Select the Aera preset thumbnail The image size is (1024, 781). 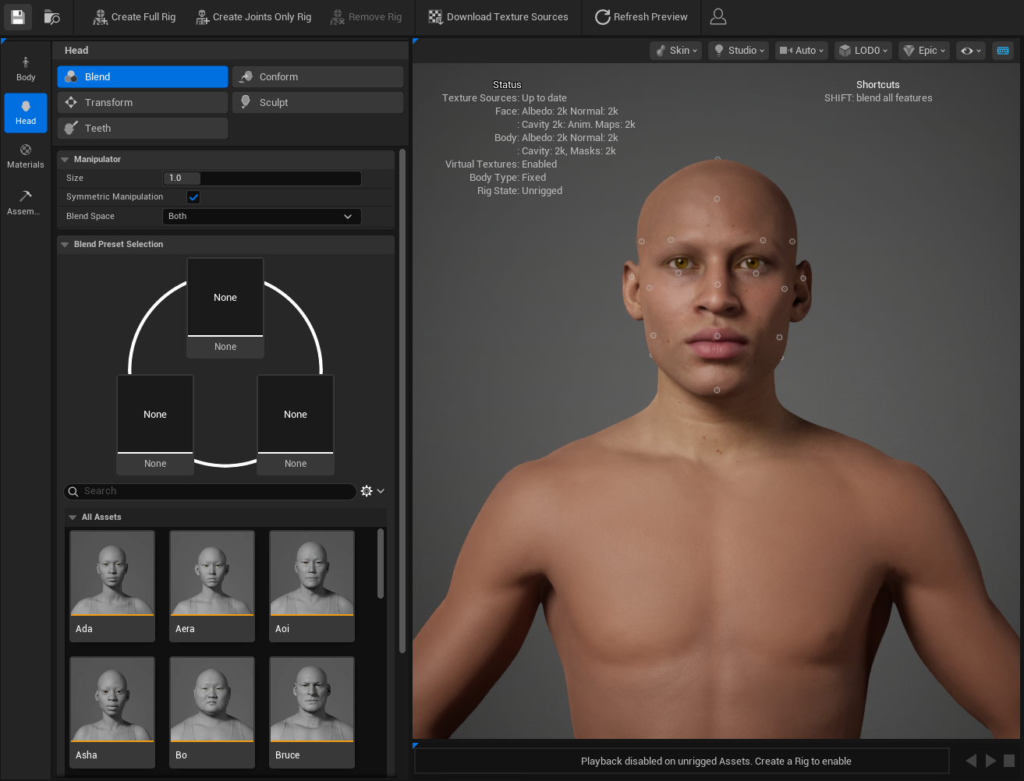pos(212,586)
